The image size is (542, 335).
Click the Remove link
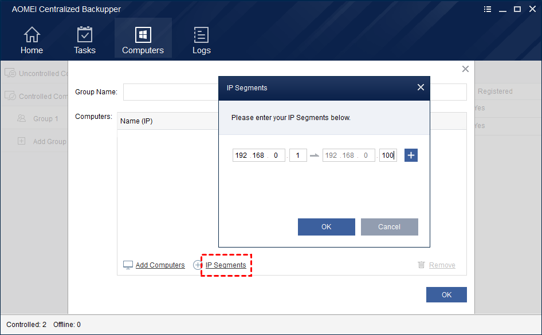(x=442, y=265)
